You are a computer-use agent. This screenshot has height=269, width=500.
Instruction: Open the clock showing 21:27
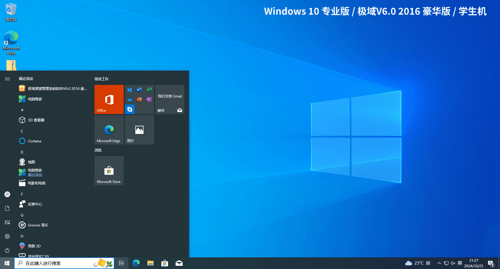[474, 263]
